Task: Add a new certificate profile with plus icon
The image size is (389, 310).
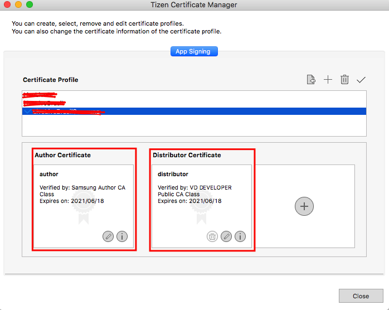Action: [x=328, y=80]
